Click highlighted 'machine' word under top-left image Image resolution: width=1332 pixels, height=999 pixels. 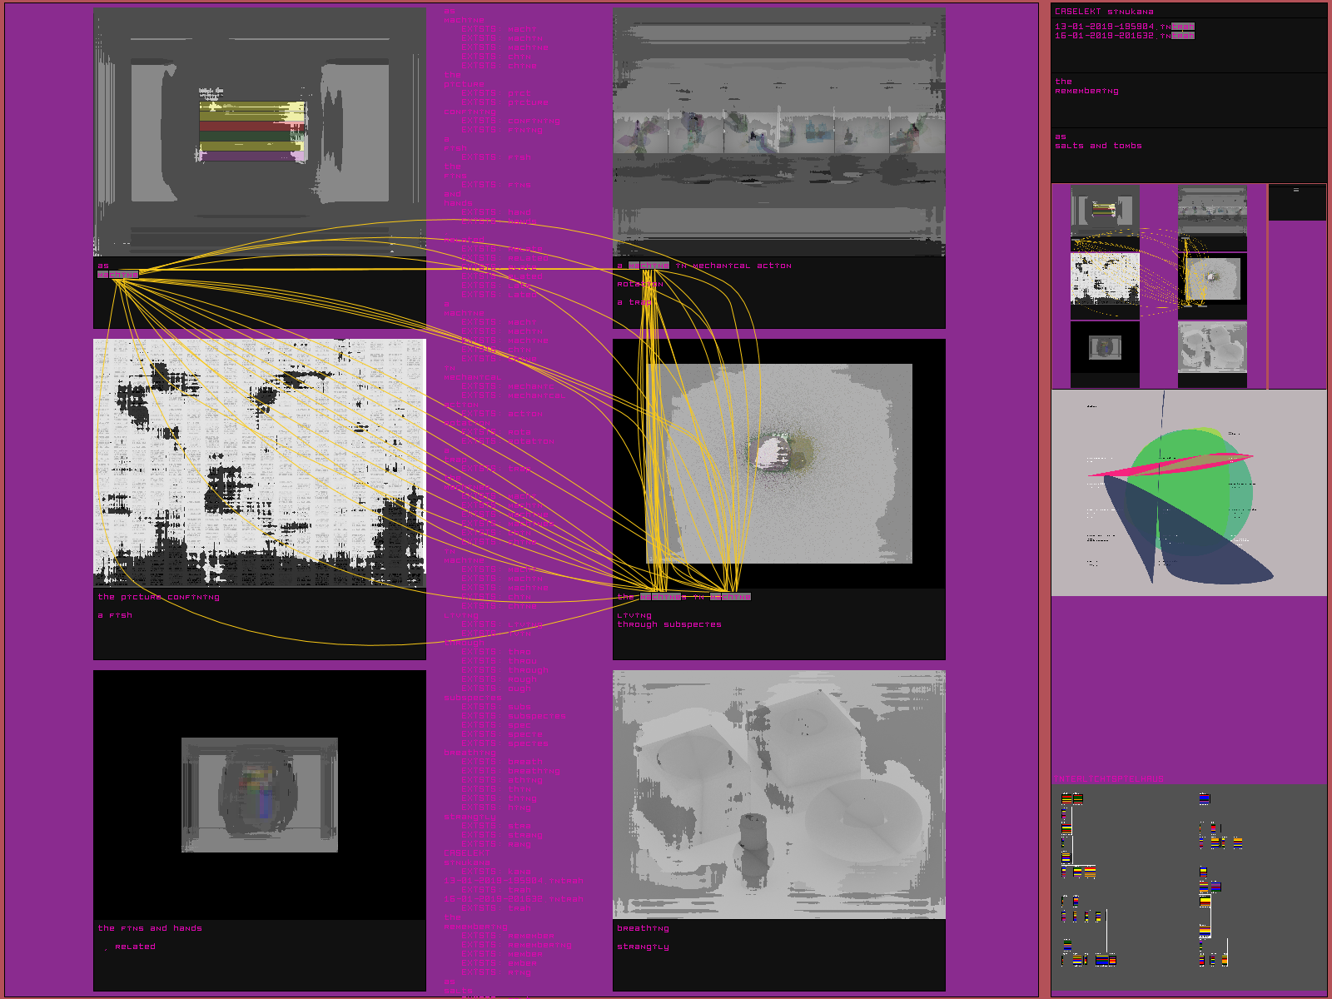117,275
